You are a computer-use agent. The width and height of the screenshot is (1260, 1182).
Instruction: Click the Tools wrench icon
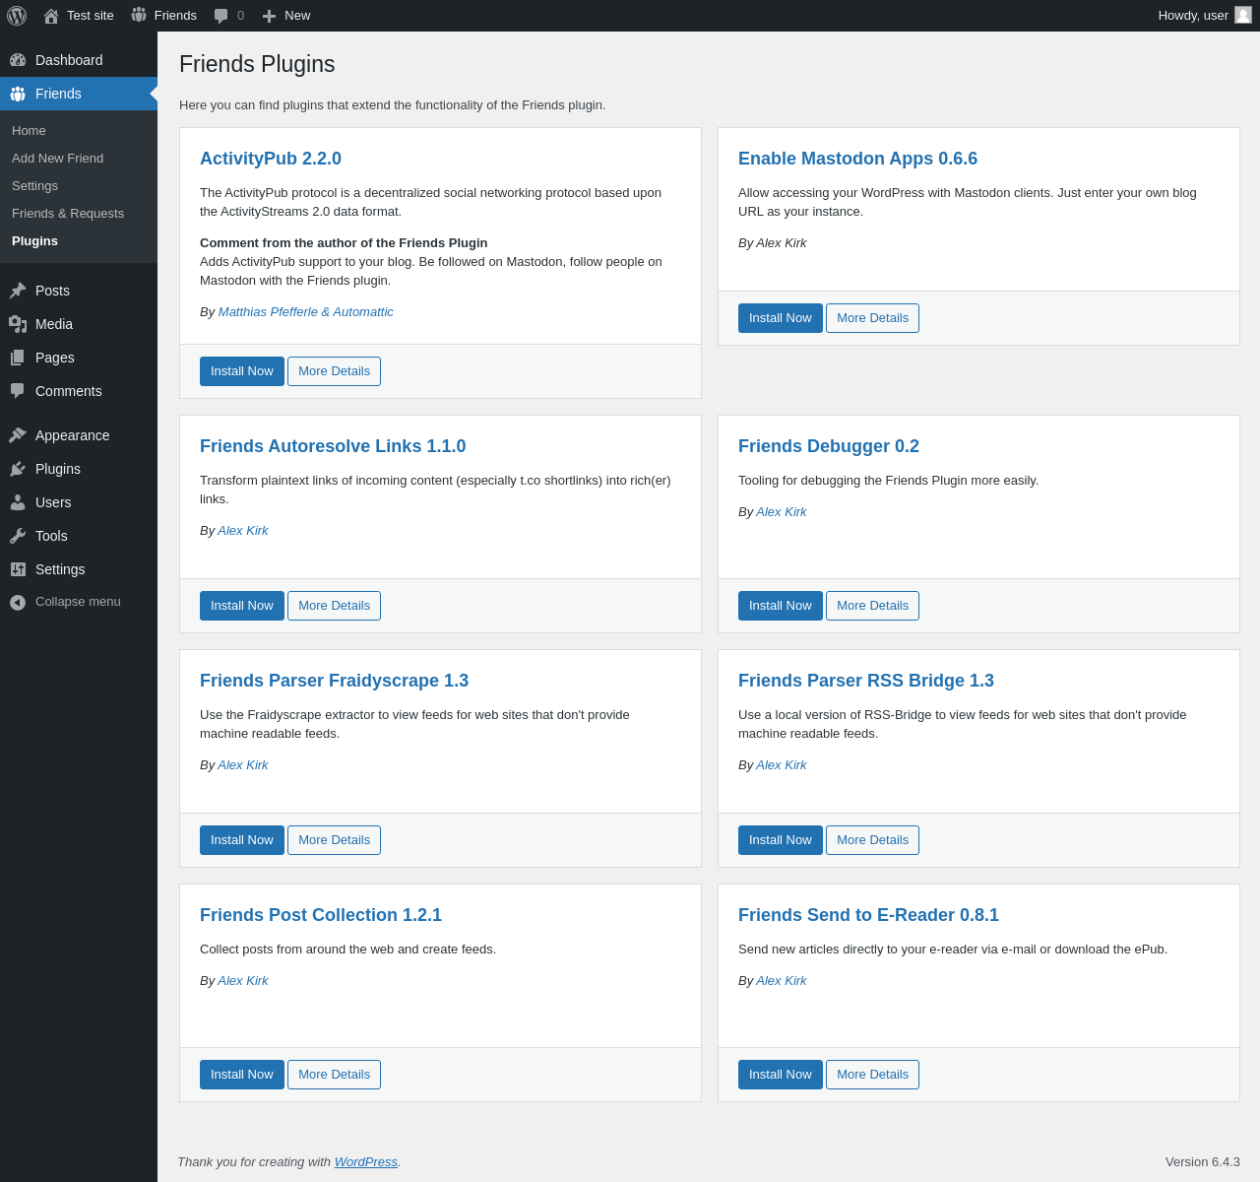(x=18, y=536)
